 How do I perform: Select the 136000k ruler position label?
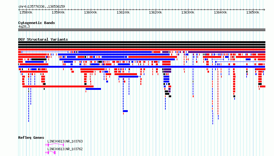(x=91, y=12)
